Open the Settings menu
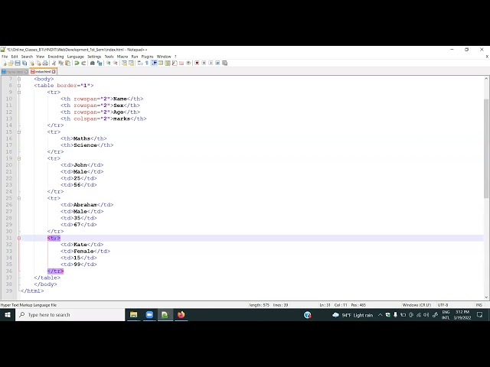Screen dimensions: 490x367 94,57
